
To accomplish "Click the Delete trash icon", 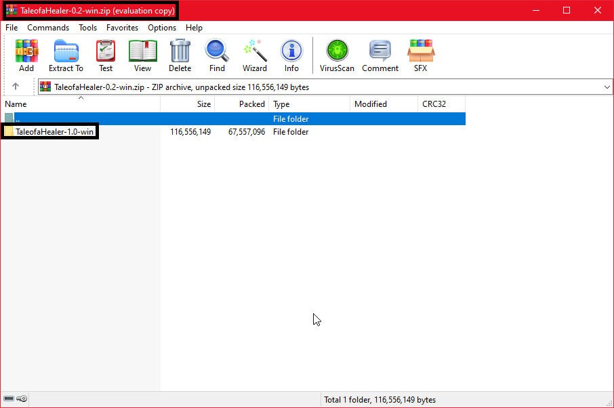I will tap(180, 55).
